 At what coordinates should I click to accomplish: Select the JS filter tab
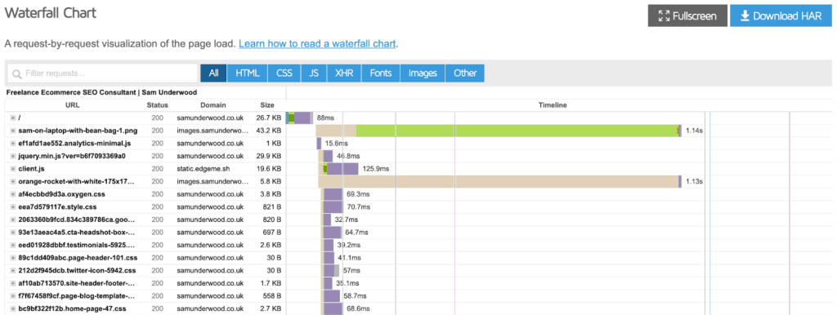tap(314, 73)
